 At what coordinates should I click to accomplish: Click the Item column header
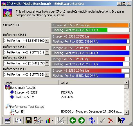(x=31, y=83)
